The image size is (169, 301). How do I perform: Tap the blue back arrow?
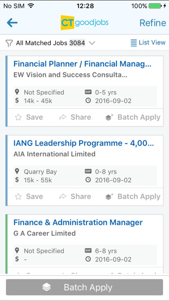[x=12, y=23]
